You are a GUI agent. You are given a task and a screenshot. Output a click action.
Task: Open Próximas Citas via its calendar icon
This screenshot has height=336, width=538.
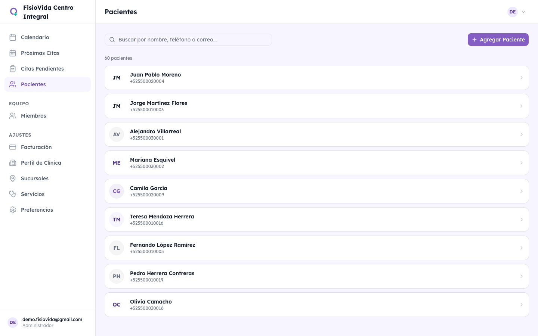(x=13, y=53)
